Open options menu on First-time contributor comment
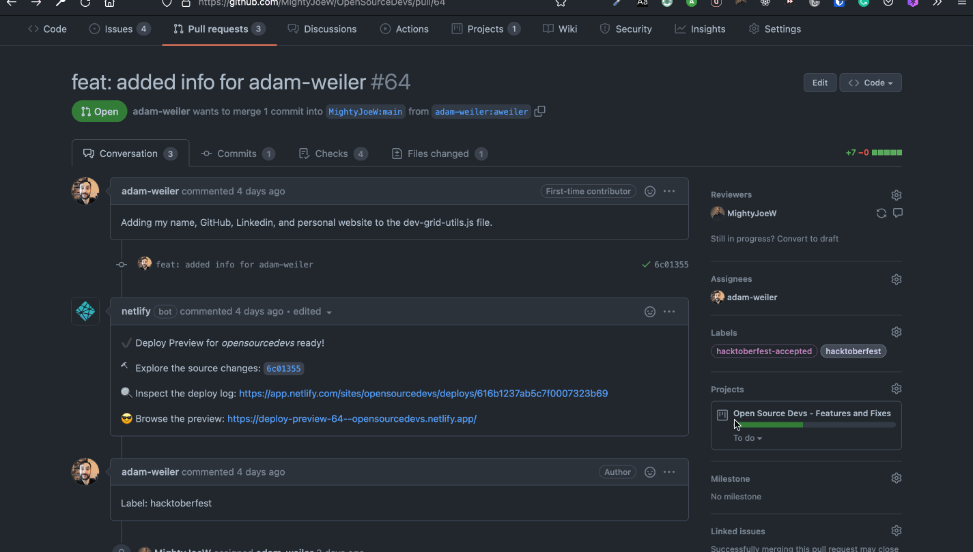This screenshot has width=973, height=552. pyautogui.click(x=669, y=191)
